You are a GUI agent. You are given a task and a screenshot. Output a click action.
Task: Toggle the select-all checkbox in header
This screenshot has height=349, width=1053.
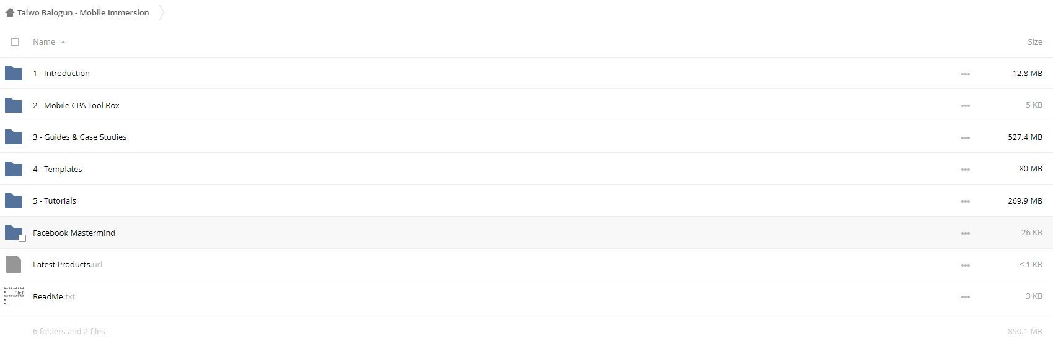(x=15, y=42)
